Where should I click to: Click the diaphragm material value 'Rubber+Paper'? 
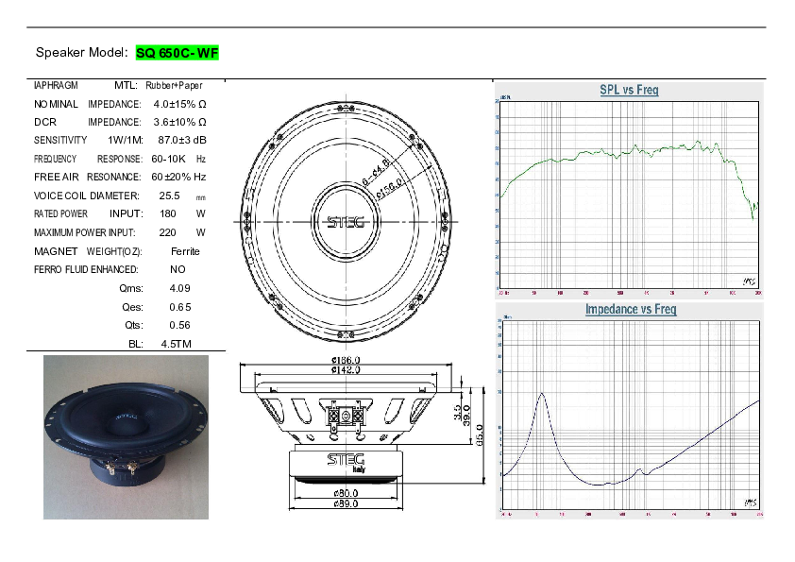click(x=174, y=85)
